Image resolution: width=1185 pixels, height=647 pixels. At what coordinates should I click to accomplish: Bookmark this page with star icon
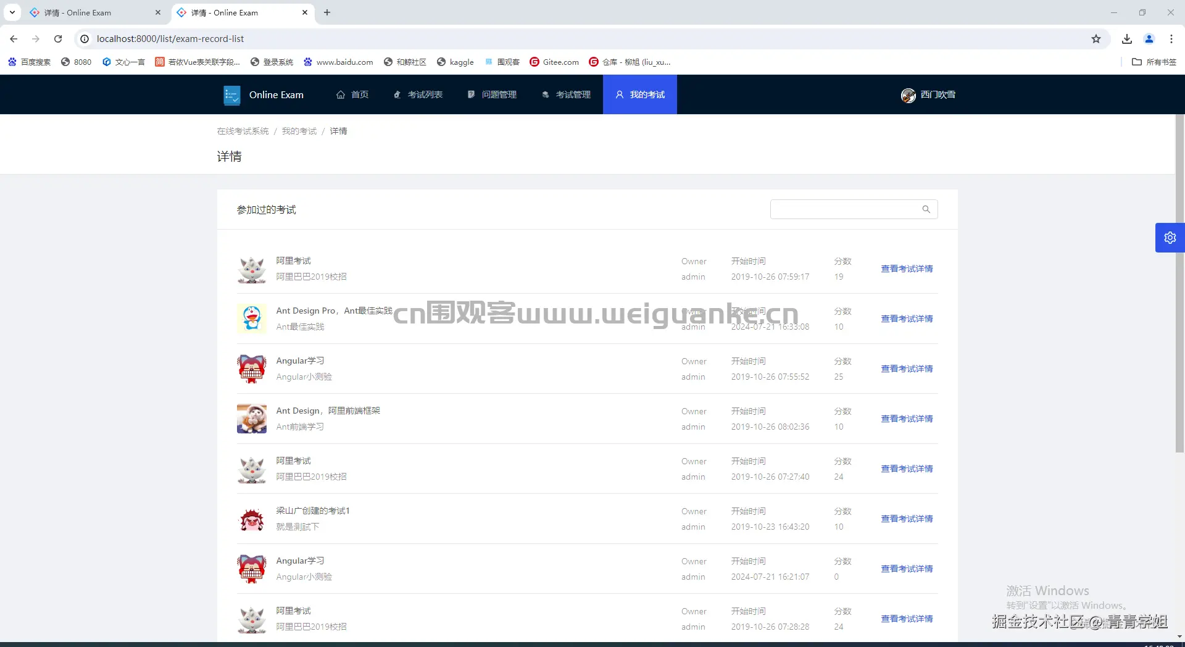click(x=1096, y=39)
